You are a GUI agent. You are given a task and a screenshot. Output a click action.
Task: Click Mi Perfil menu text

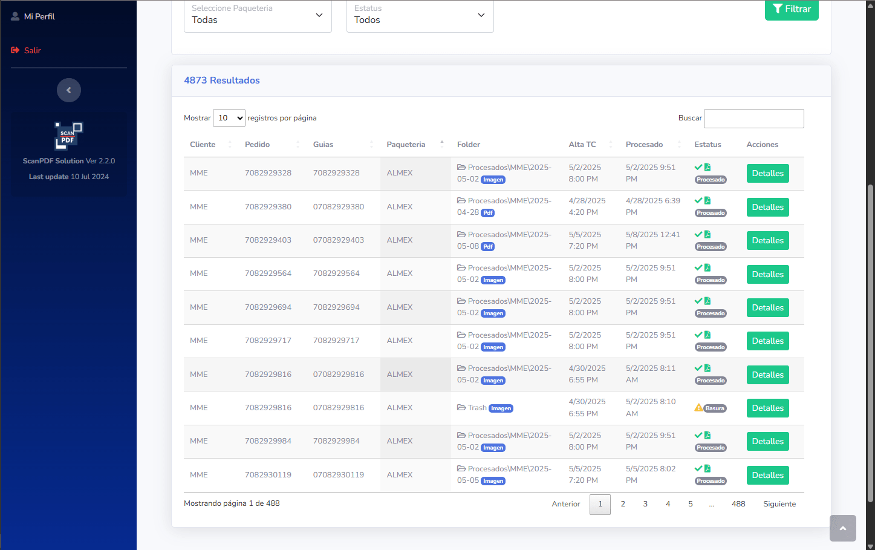point(39,16)
